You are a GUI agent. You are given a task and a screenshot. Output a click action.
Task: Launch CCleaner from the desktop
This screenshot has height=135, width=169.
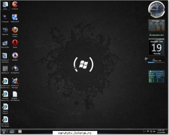coord(15,5)
